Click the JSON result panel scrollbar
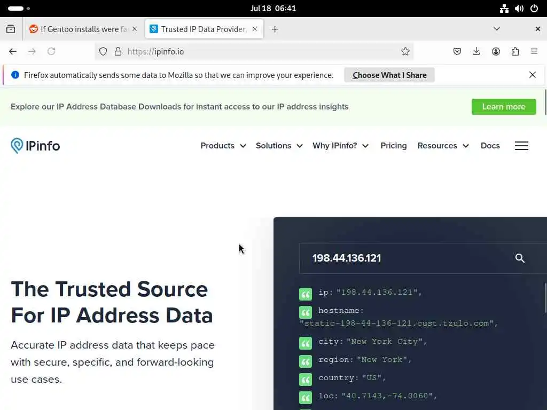Viewport: 547px width, 410px height. pyautogui.click(x=545, y=298)
